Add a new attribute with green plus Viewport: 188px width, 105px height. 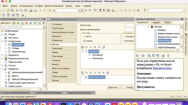click(82, 47)
